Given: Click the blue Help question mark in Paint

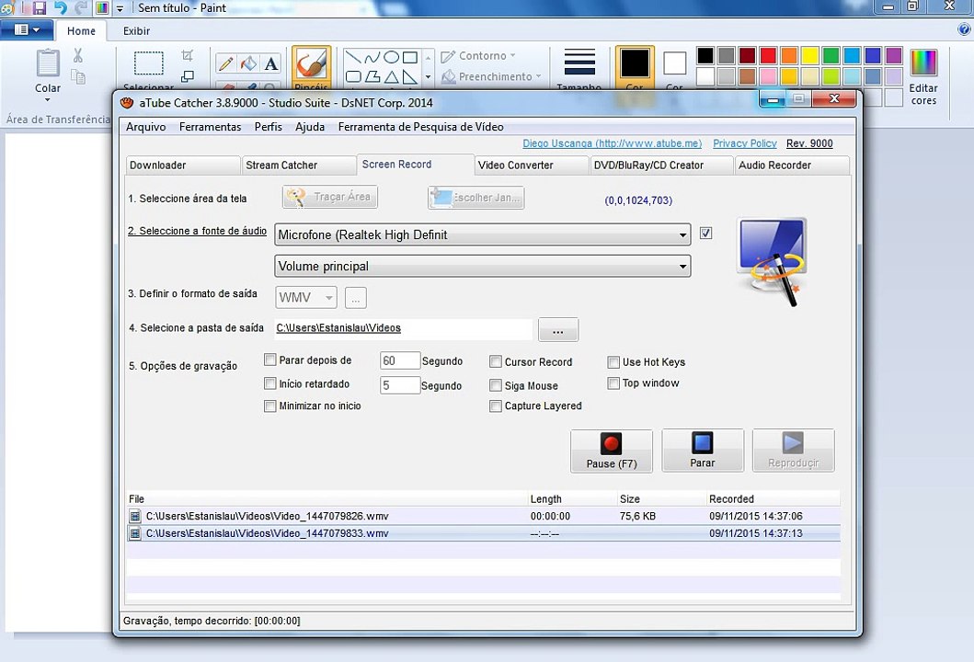Looking at the screenshot, I should 965,29.
